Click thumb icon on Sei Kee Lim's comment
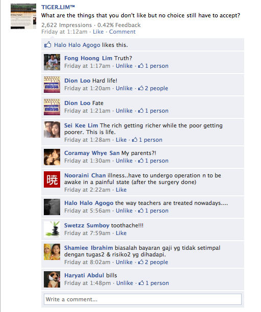The width and height of the screenshot is (261, 312). click(135, 140)
